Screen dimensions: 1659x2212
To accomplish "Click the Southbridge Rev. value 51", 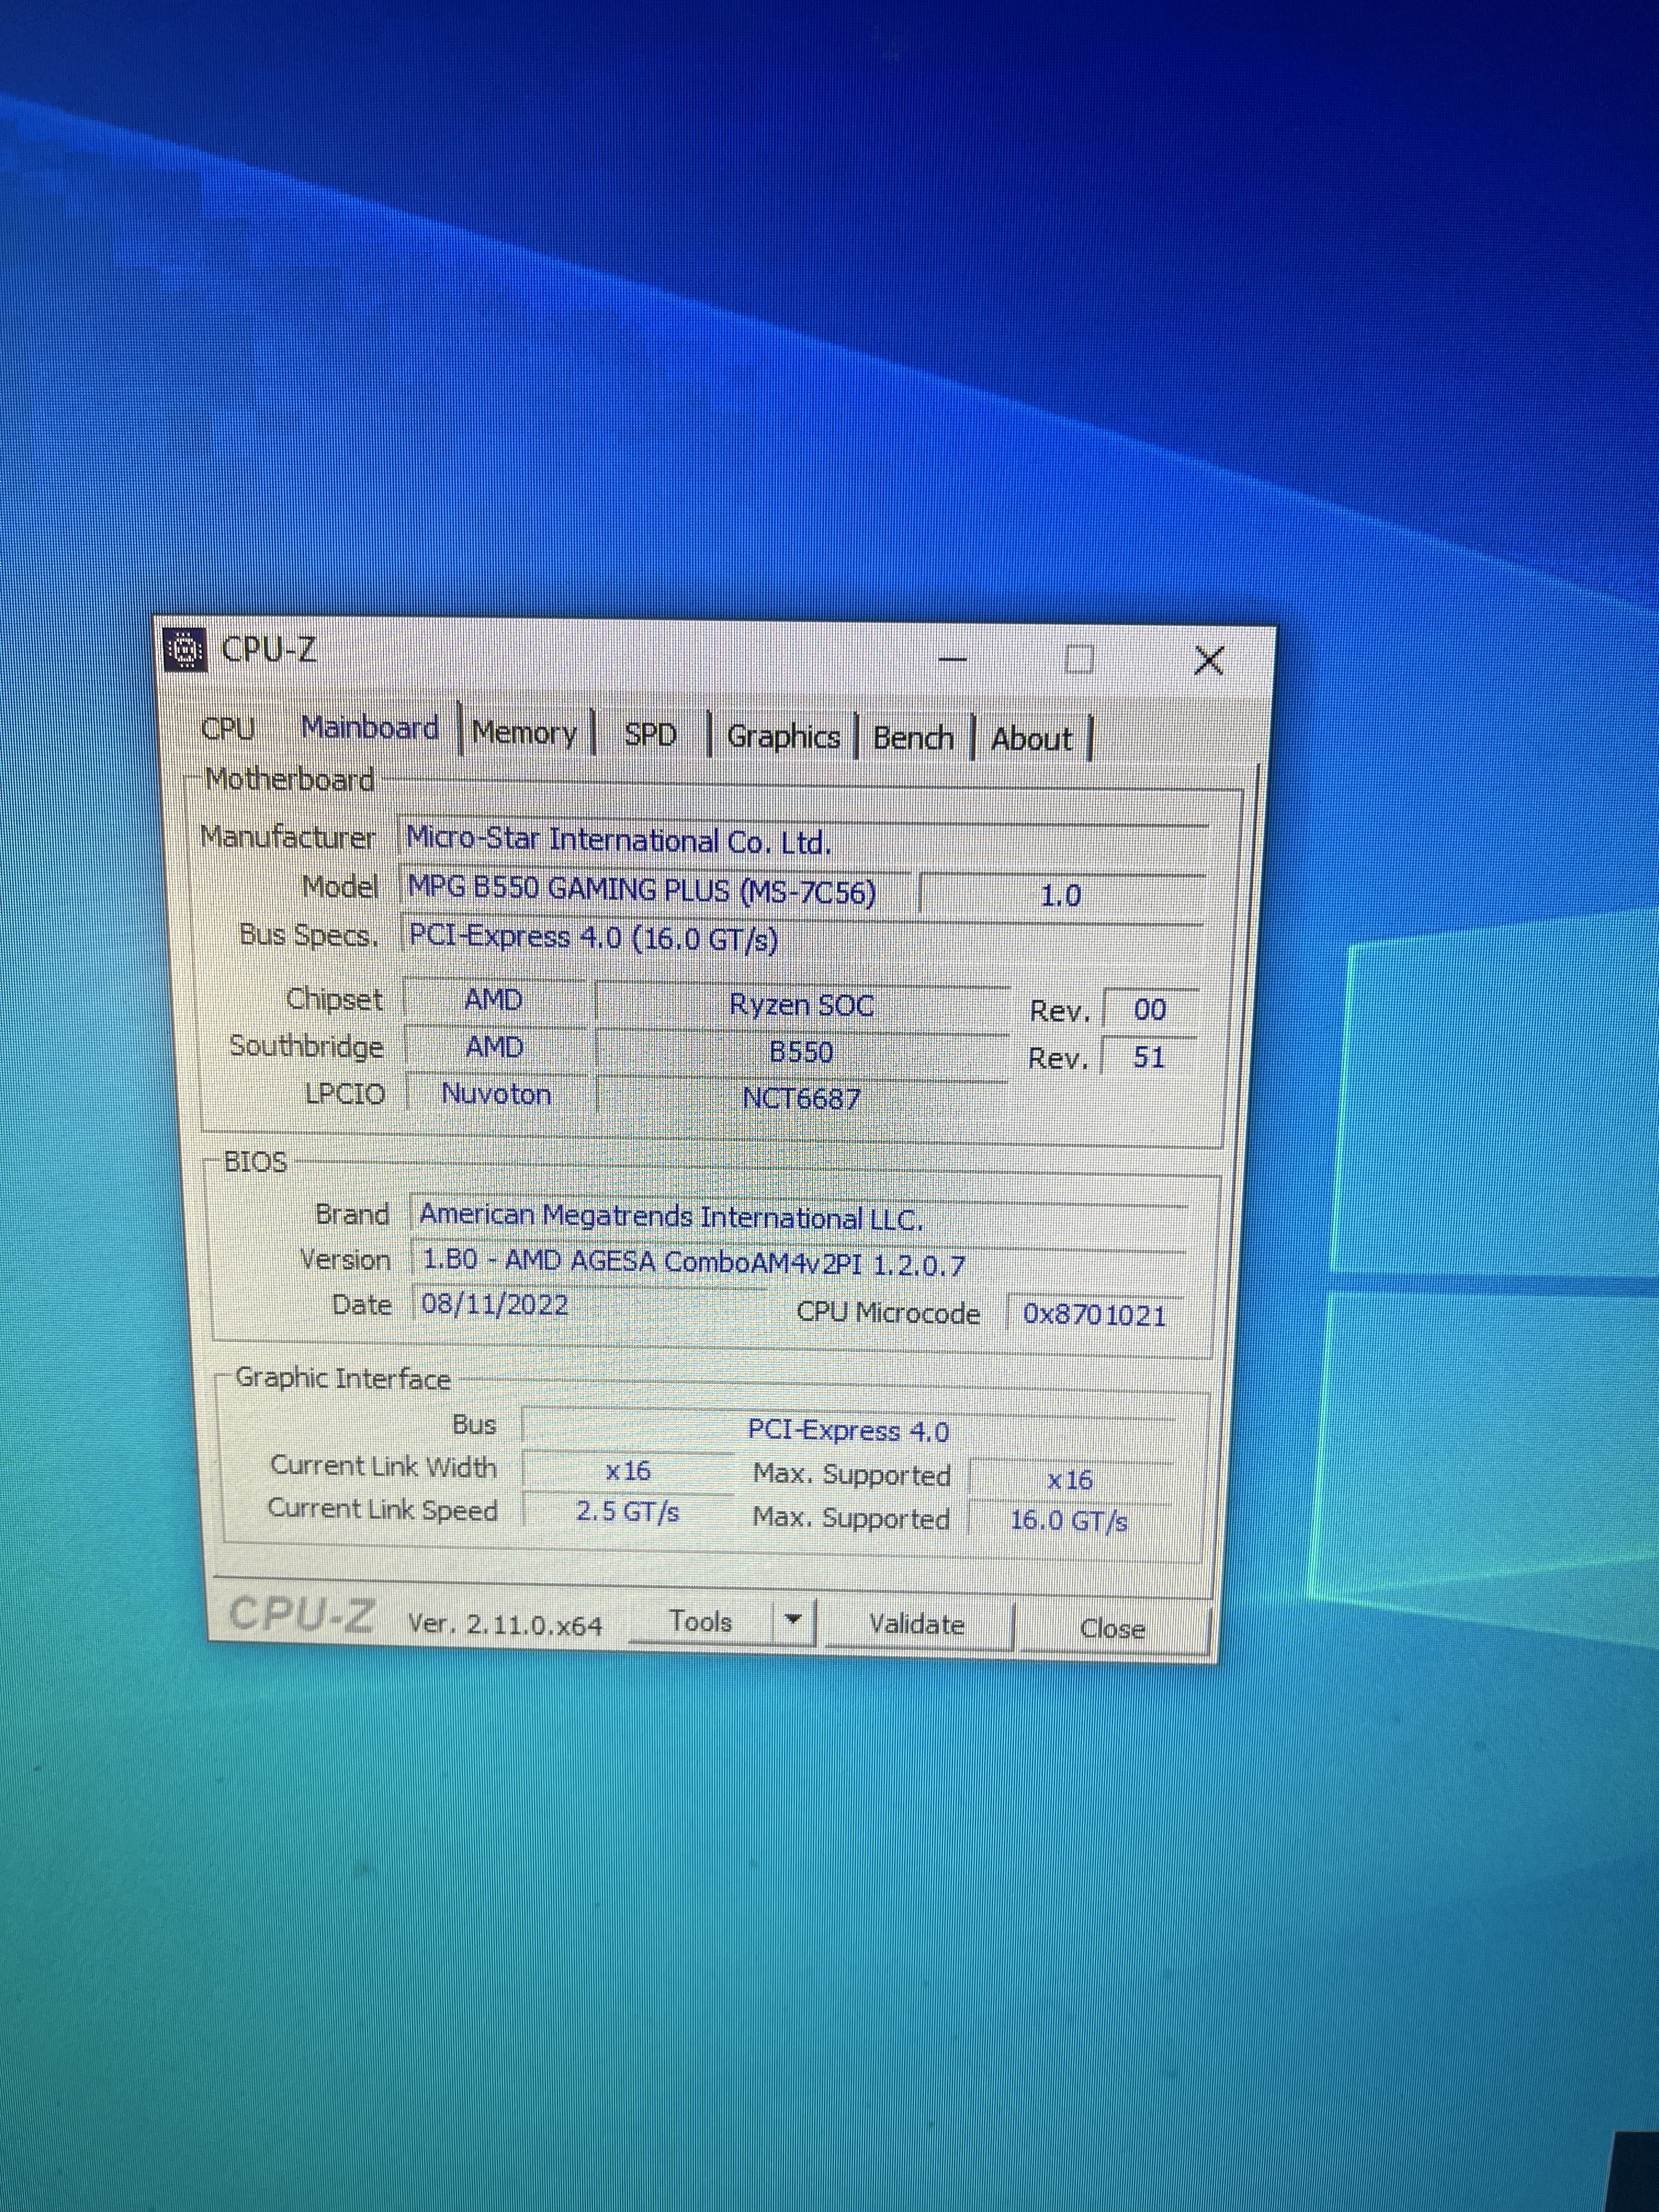I will (1149, 1057).
